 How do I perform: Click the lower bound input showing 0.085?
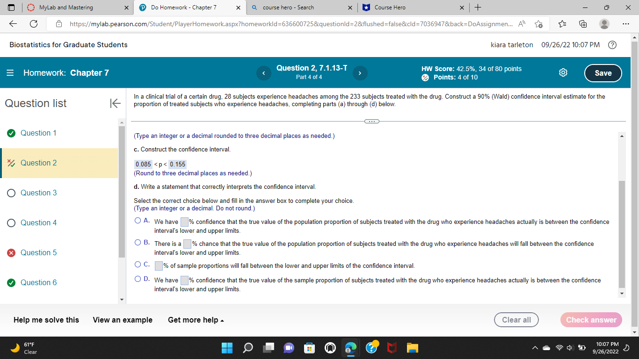click(143, 164)
